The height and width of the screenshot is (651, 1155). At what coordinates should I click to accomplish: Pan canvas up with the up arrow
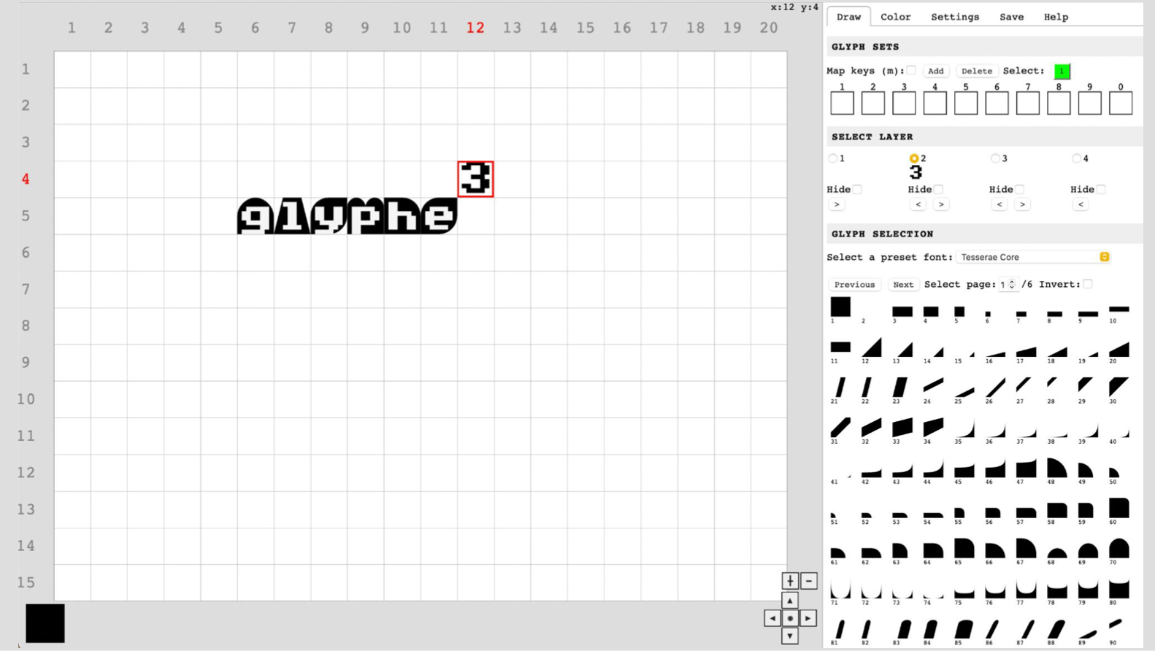[790, 601]
